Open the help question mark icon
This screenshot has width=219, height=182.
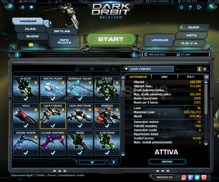coord(190,7)
